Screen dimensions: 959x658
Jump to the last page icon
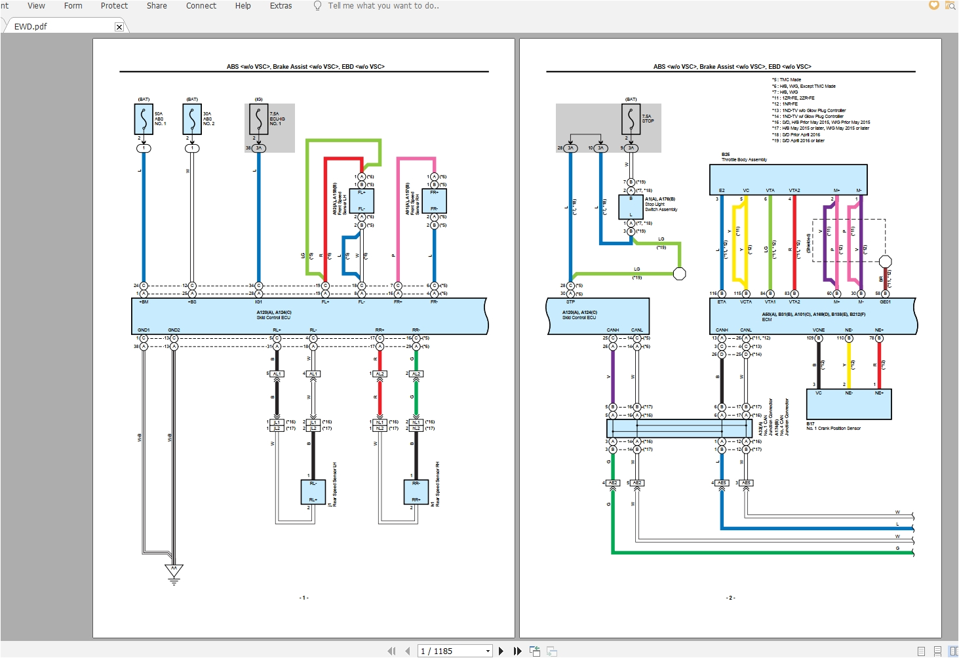click(517, 650)
